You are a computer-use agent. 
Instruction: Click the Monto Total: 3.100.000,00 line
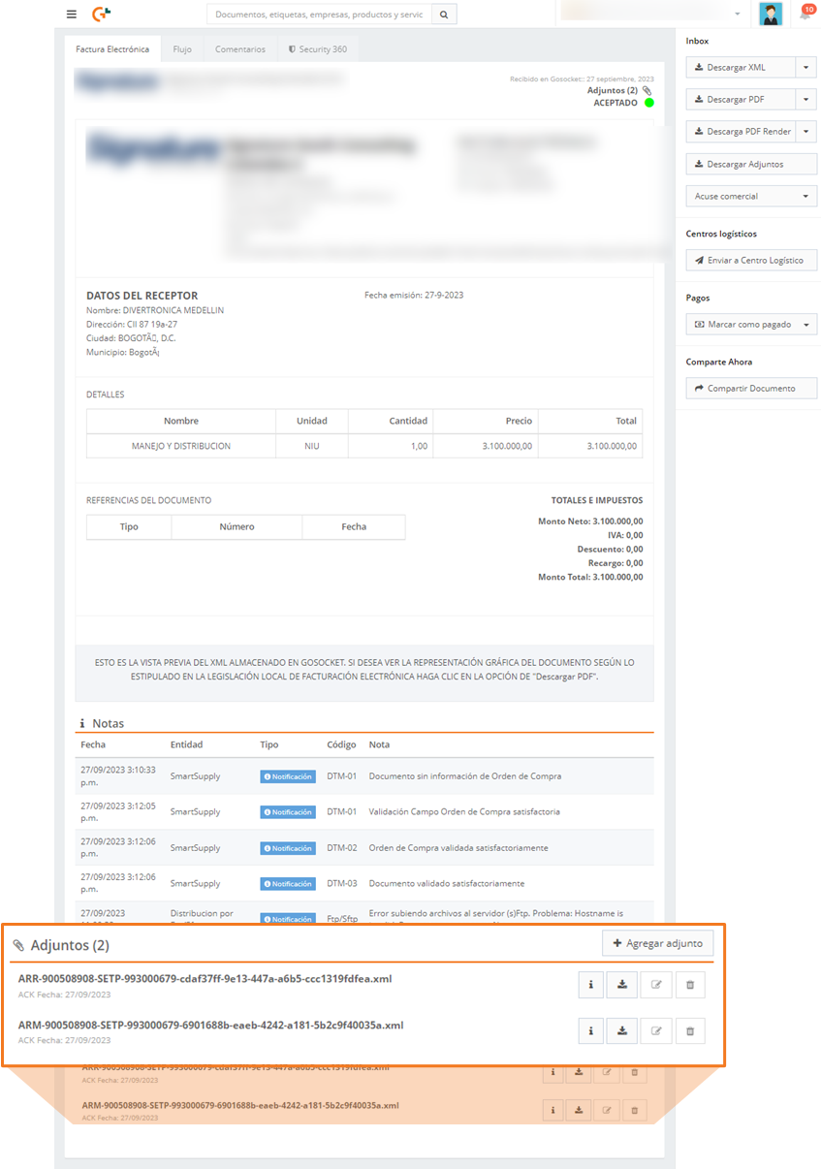590,577
